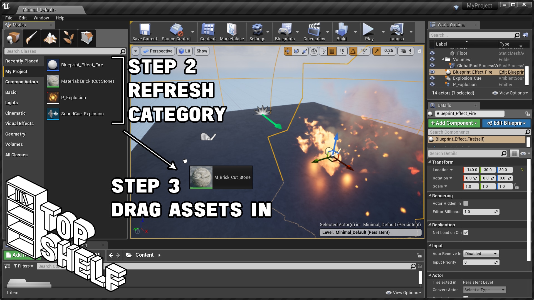The image size is (534, 300).
Task: Select the Visual Effects category tab
Action: (x=24, y=123)
